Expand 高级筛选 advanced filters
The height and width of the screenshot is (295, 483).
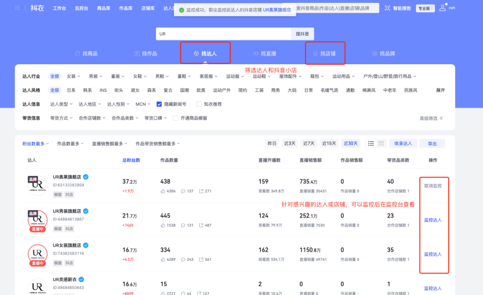431,119
